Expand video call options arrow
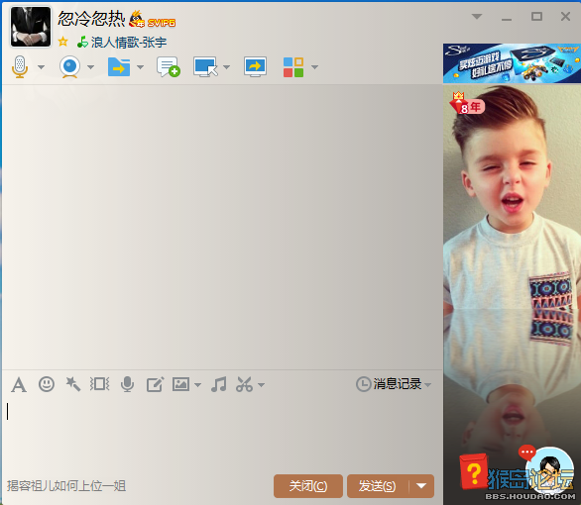 [90, 67]
